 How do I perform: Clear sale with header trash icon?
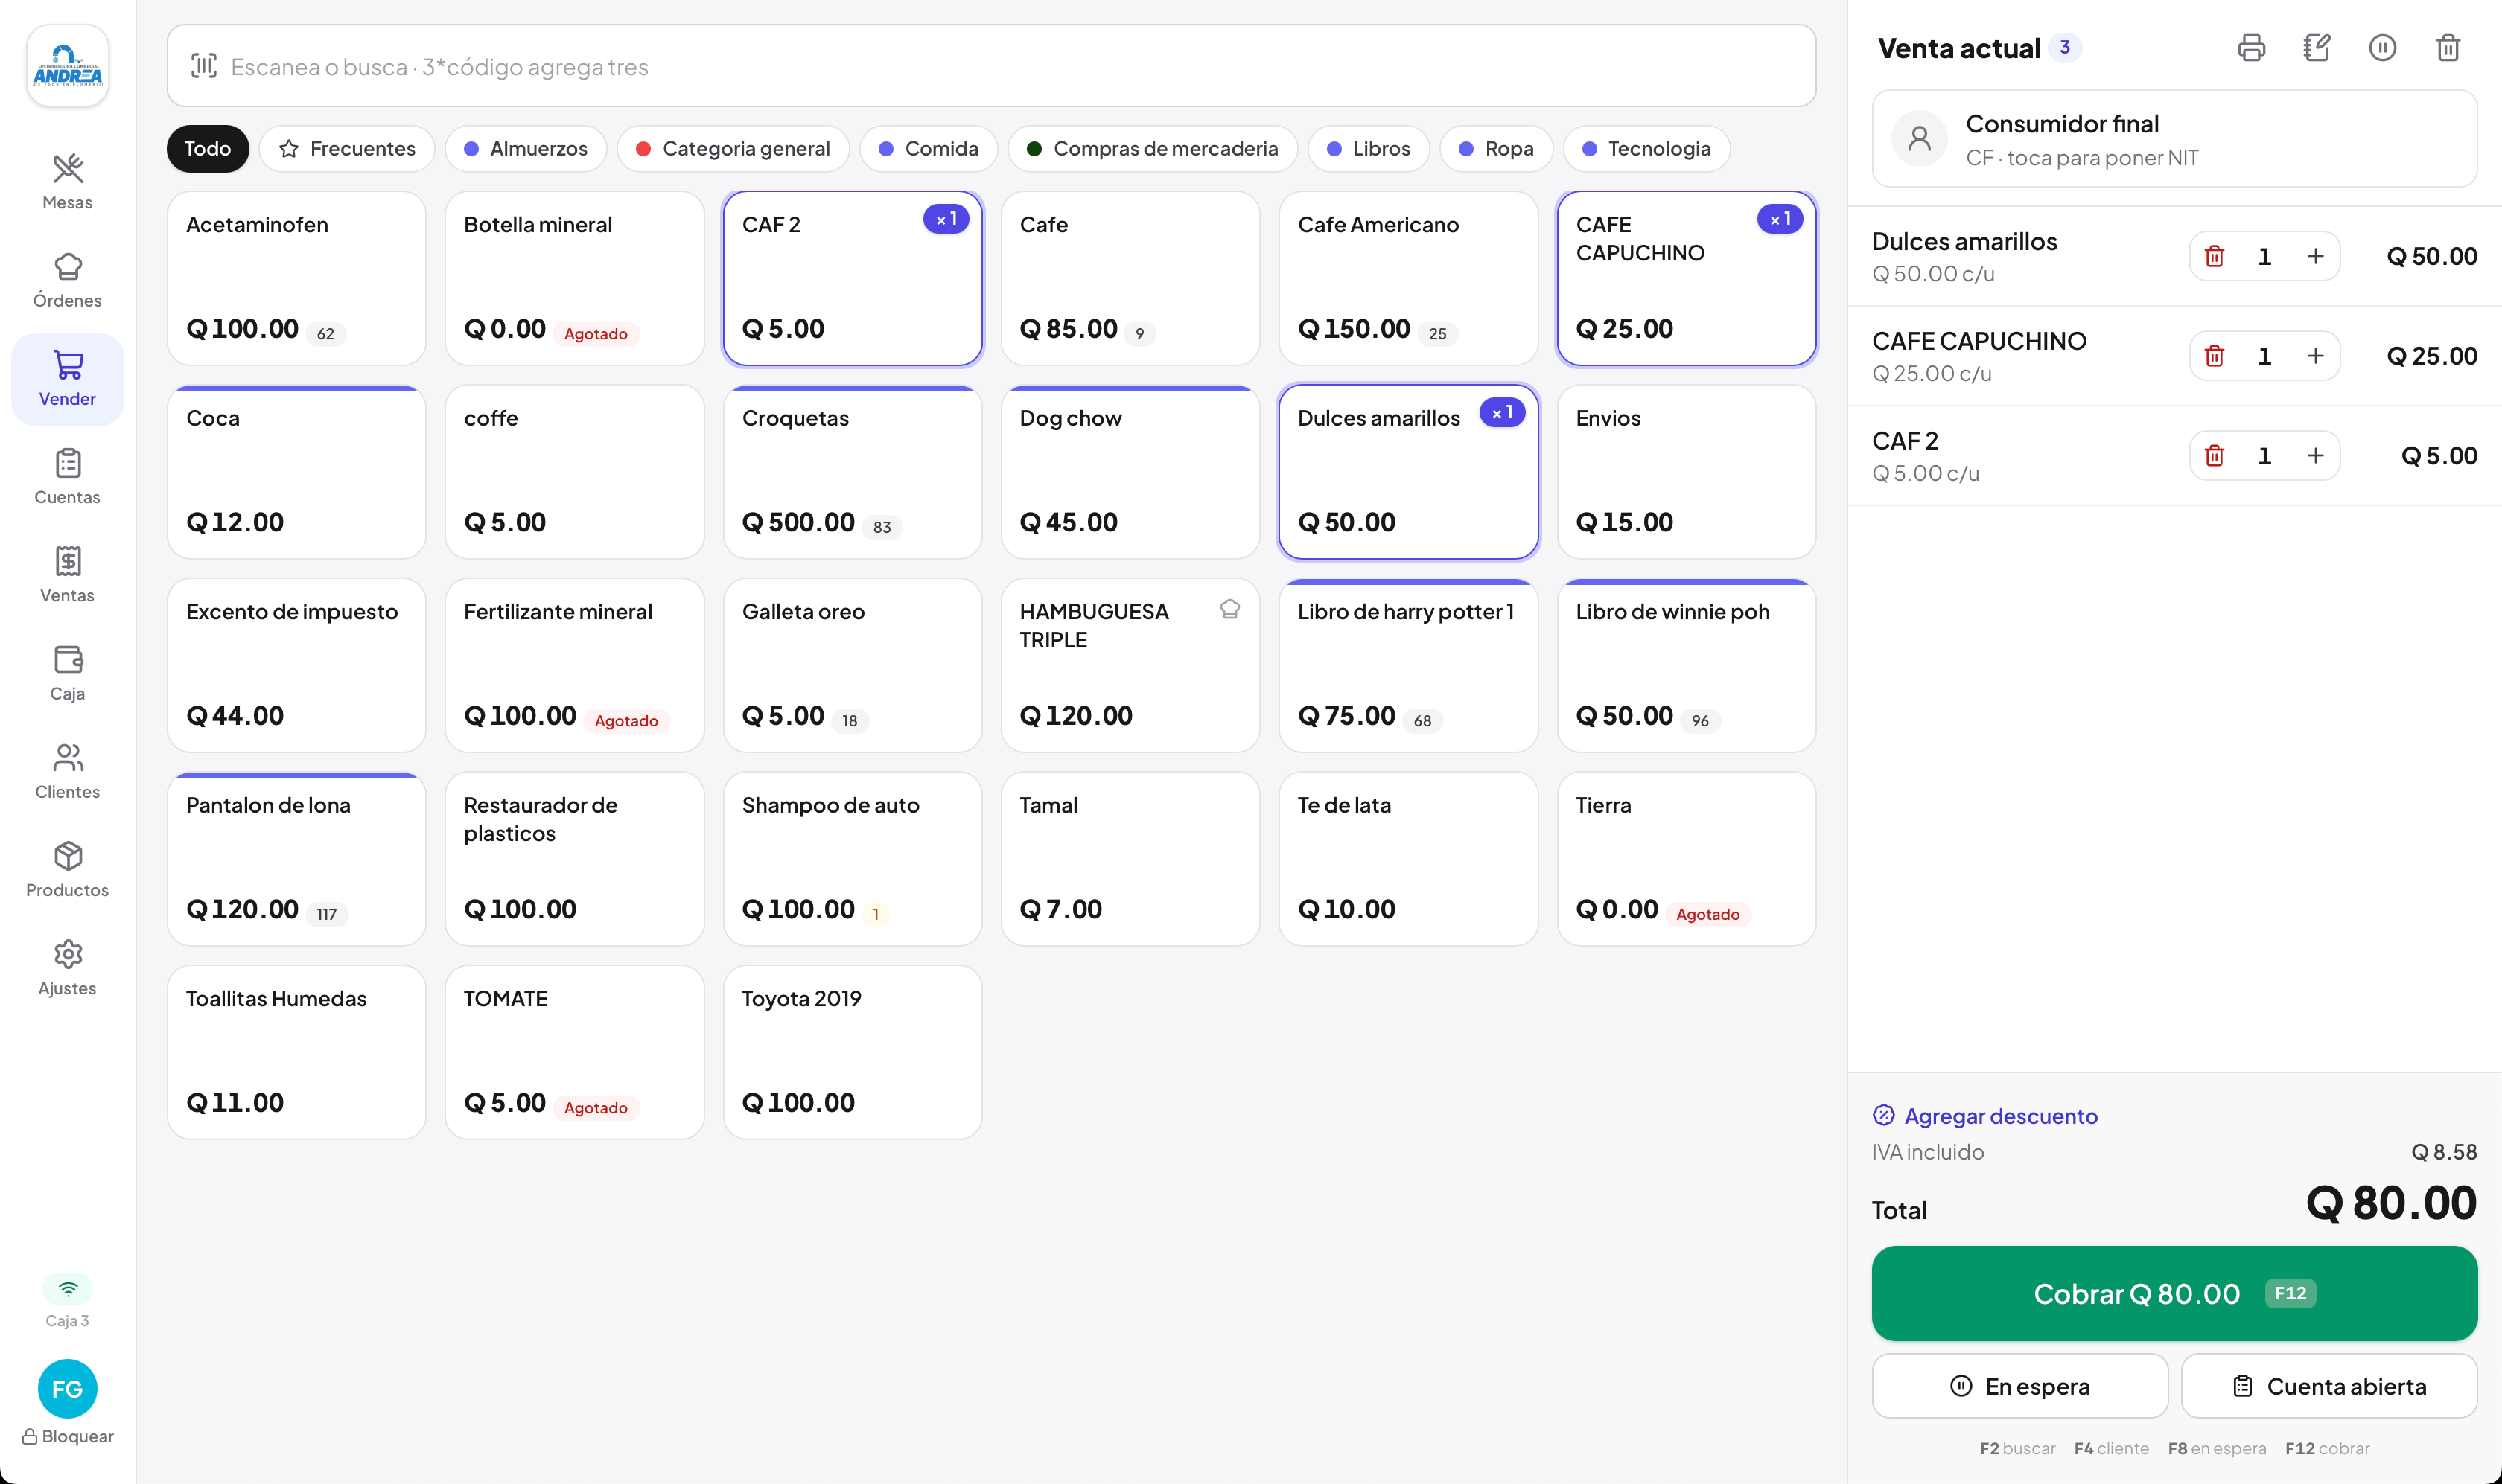tap(2448, 48)
